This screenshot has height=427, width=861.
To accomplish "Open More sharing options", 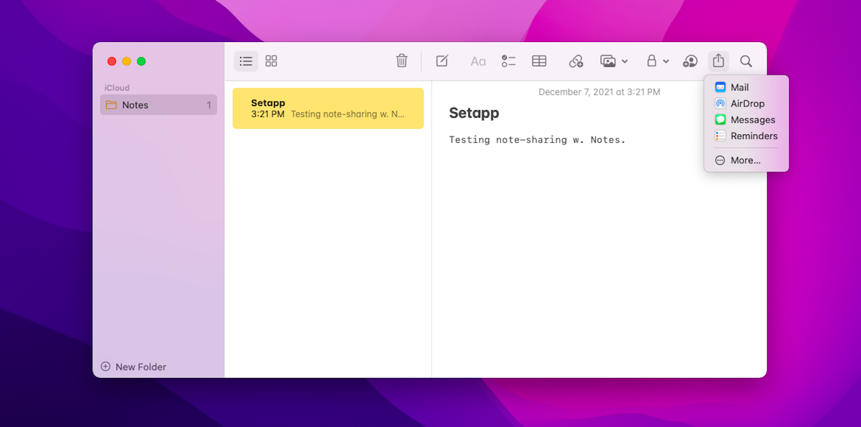I will (x=744, y=160).
